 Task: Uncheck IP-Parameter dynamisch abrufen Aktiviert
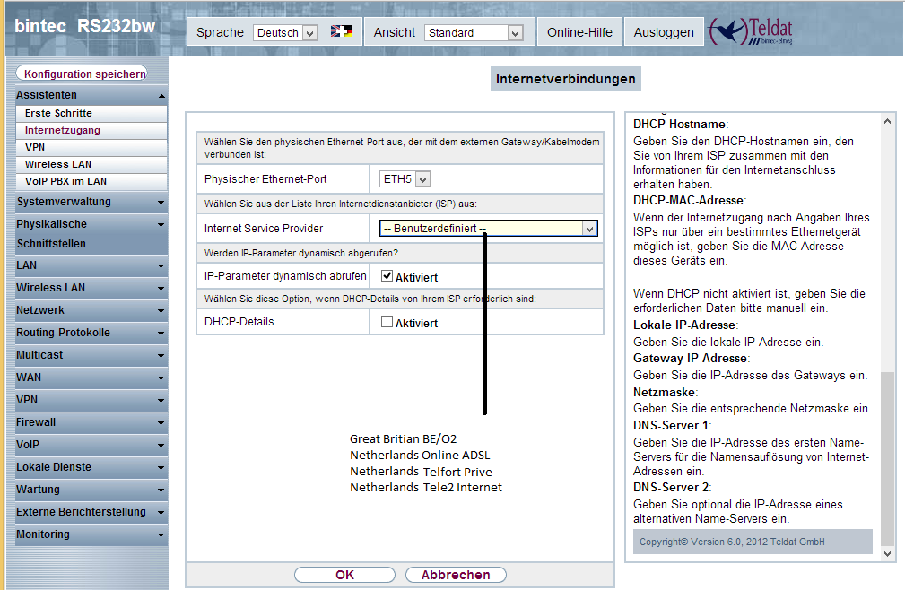(x=387, y=275)
